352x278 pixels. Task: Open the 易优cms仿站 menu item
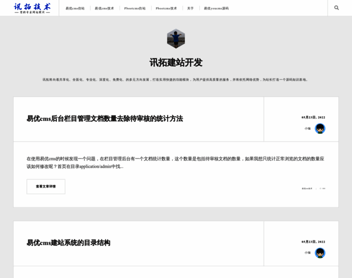tap(75, 8)
